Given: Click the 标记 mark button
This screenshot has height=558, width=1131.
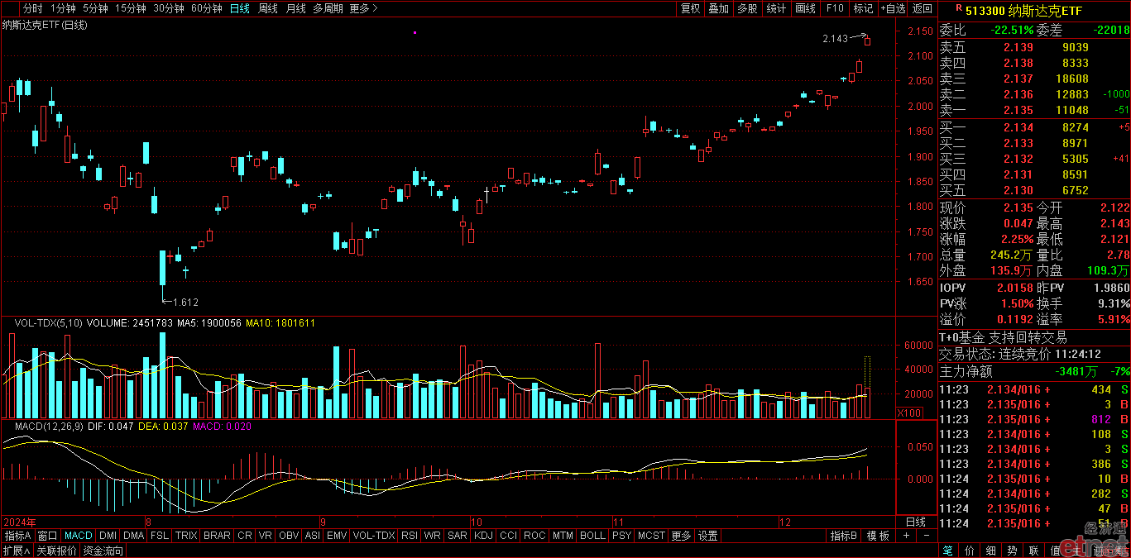Looking at the screenshot, I should 863,8.
